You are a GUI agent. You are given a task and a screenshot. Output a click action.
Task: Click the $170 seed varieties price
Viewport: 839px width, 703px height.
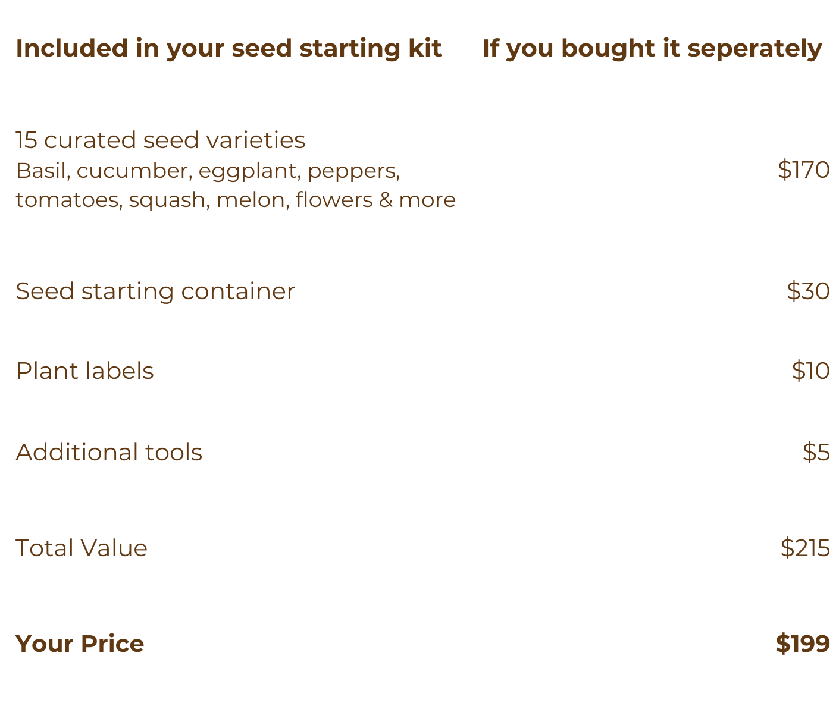click(803, 170)
